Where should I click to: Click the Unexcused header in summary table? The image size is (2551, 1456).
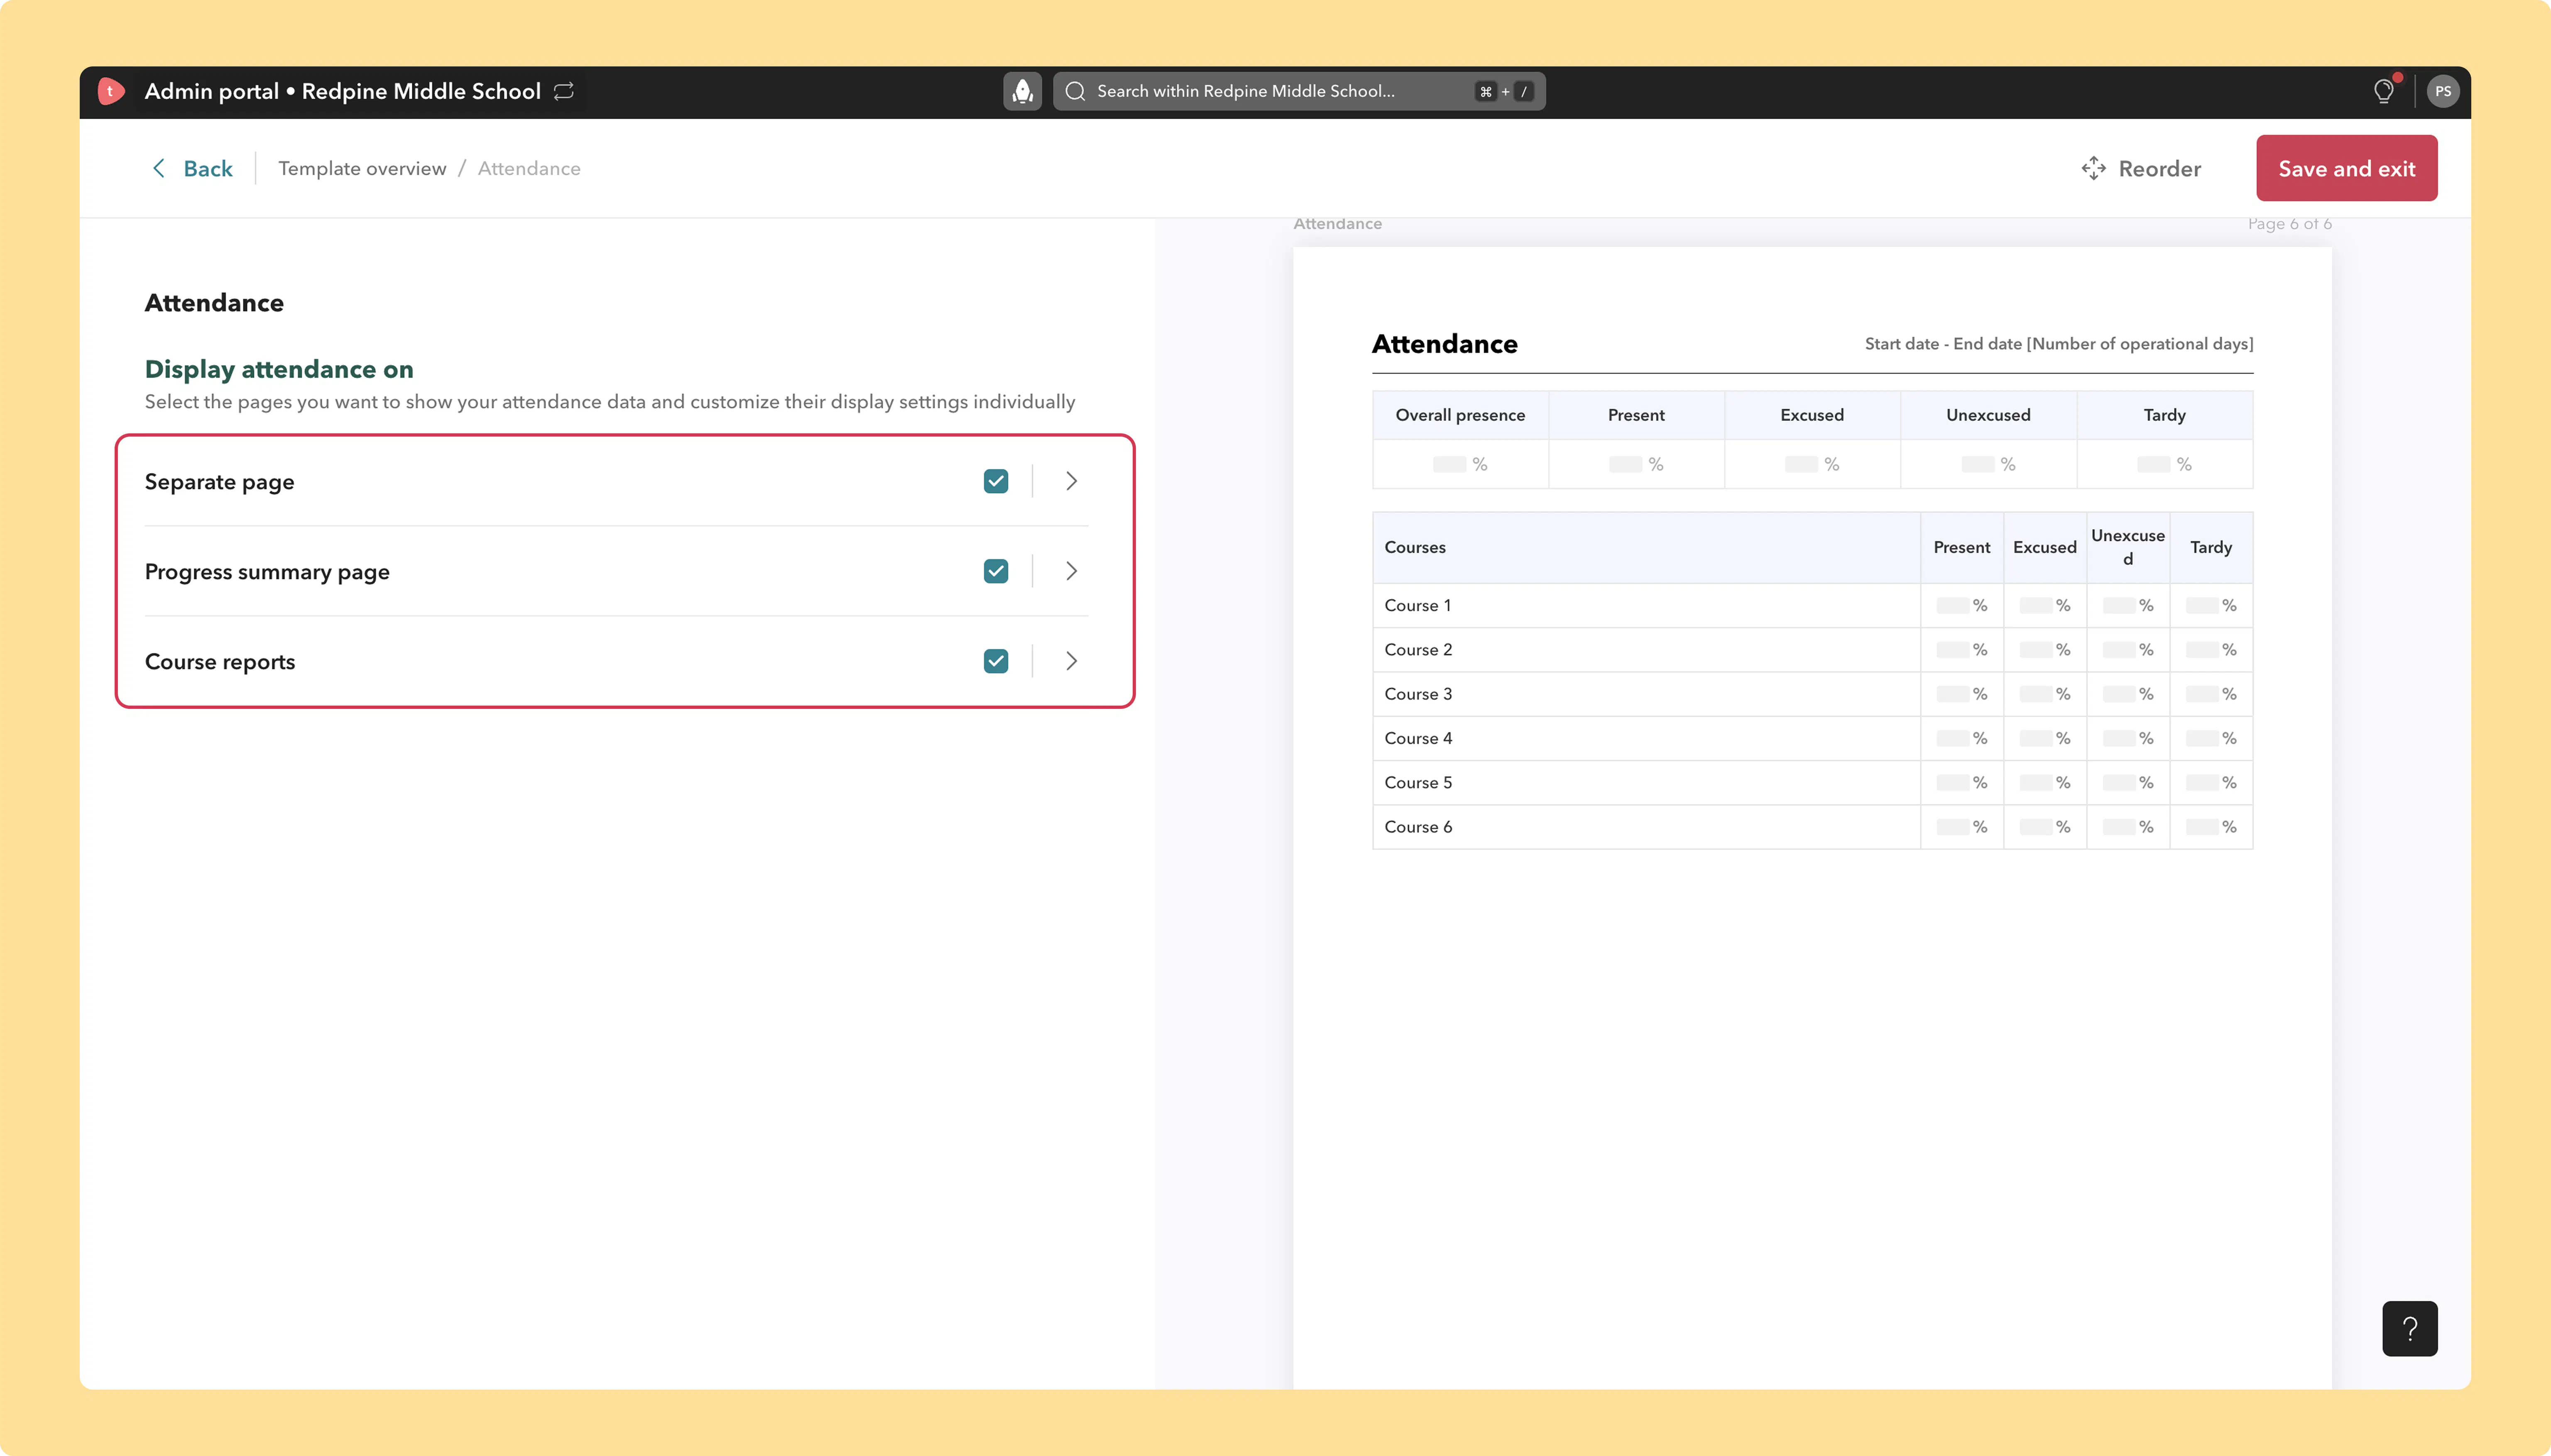[x=1989, y=415]
